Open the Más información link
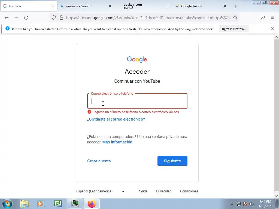Screen dimensions: 279x209 [x=117, y=142]
